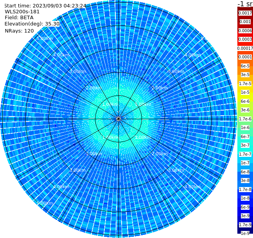Click the lower-left 5.00km range label
Image resolution: width=253 pixels, height=238 pixels.
click(x=45, y=203)
